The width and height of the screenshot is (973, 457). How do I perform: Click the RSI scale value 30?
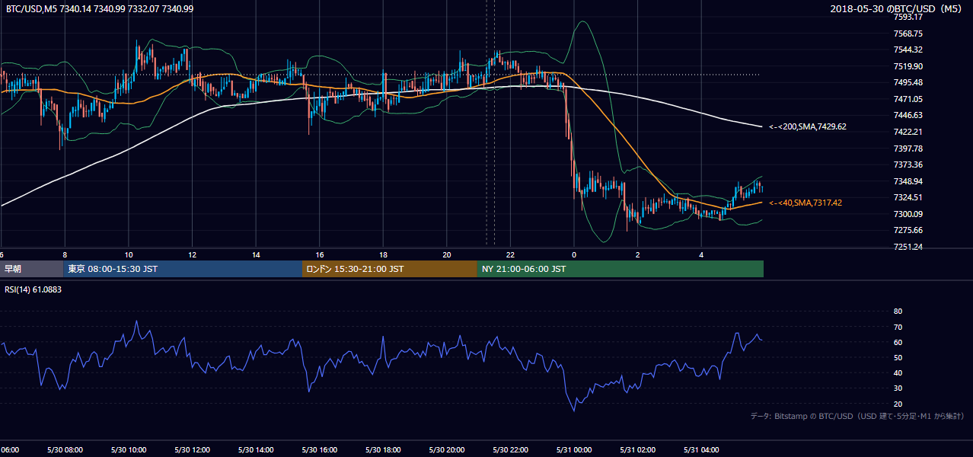click(x=898, y=388)
